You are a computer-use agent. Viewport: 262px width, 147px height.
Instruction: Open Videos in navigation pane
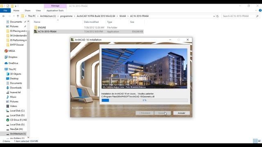point(14,106)
